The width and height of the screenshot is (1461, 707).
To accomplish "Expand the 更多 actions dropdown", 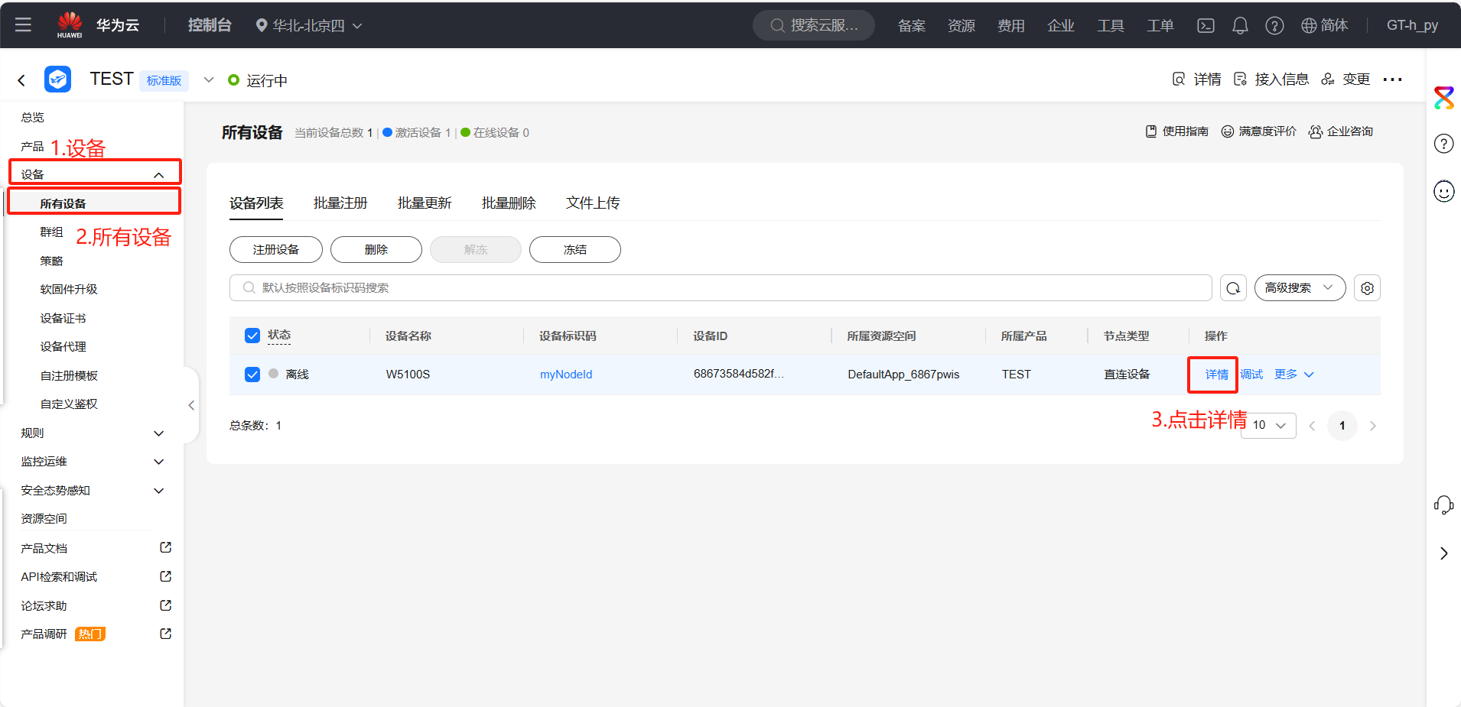I will tap(1293, 375).
